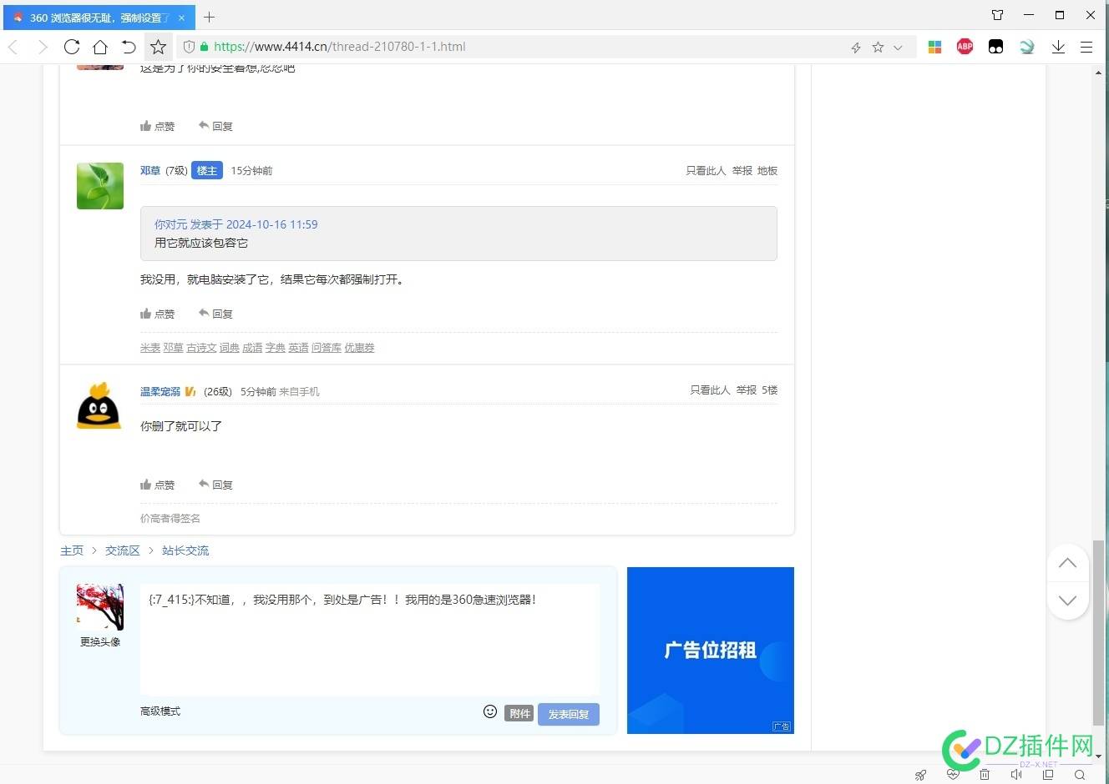
Task: Click the 5楼 floor link
Action: pyautogui.click(x=769, y=389)
